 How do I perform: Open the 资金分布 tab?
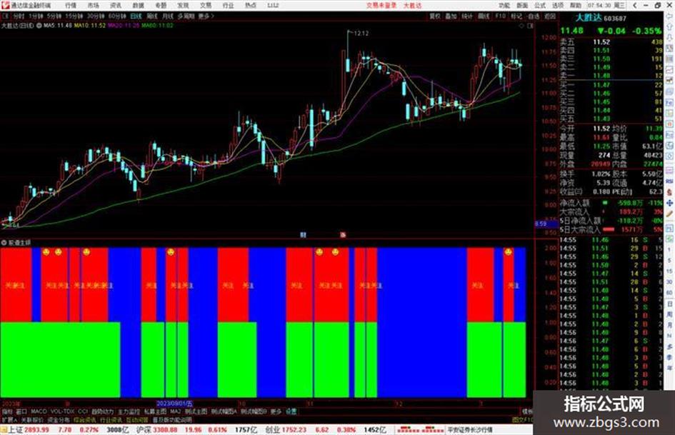[x=59, y=420]
